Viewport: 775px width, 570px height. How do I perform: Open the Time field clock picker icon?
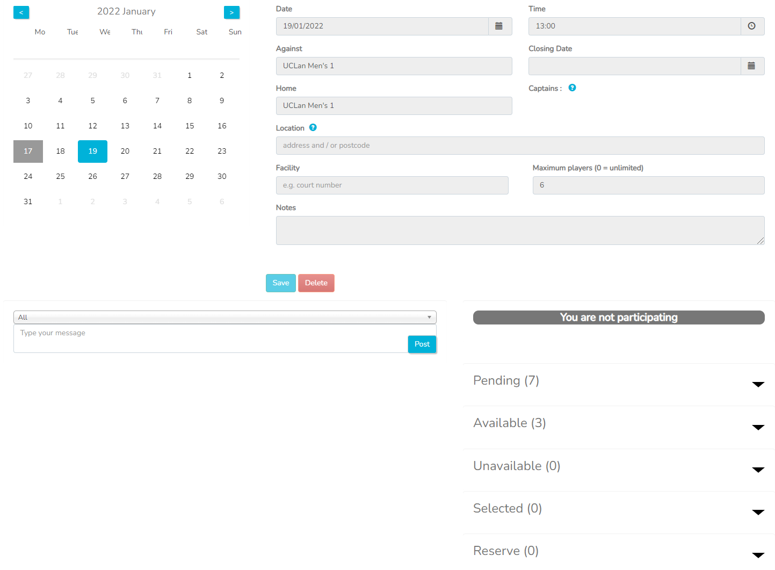click(x=752, y=26)
